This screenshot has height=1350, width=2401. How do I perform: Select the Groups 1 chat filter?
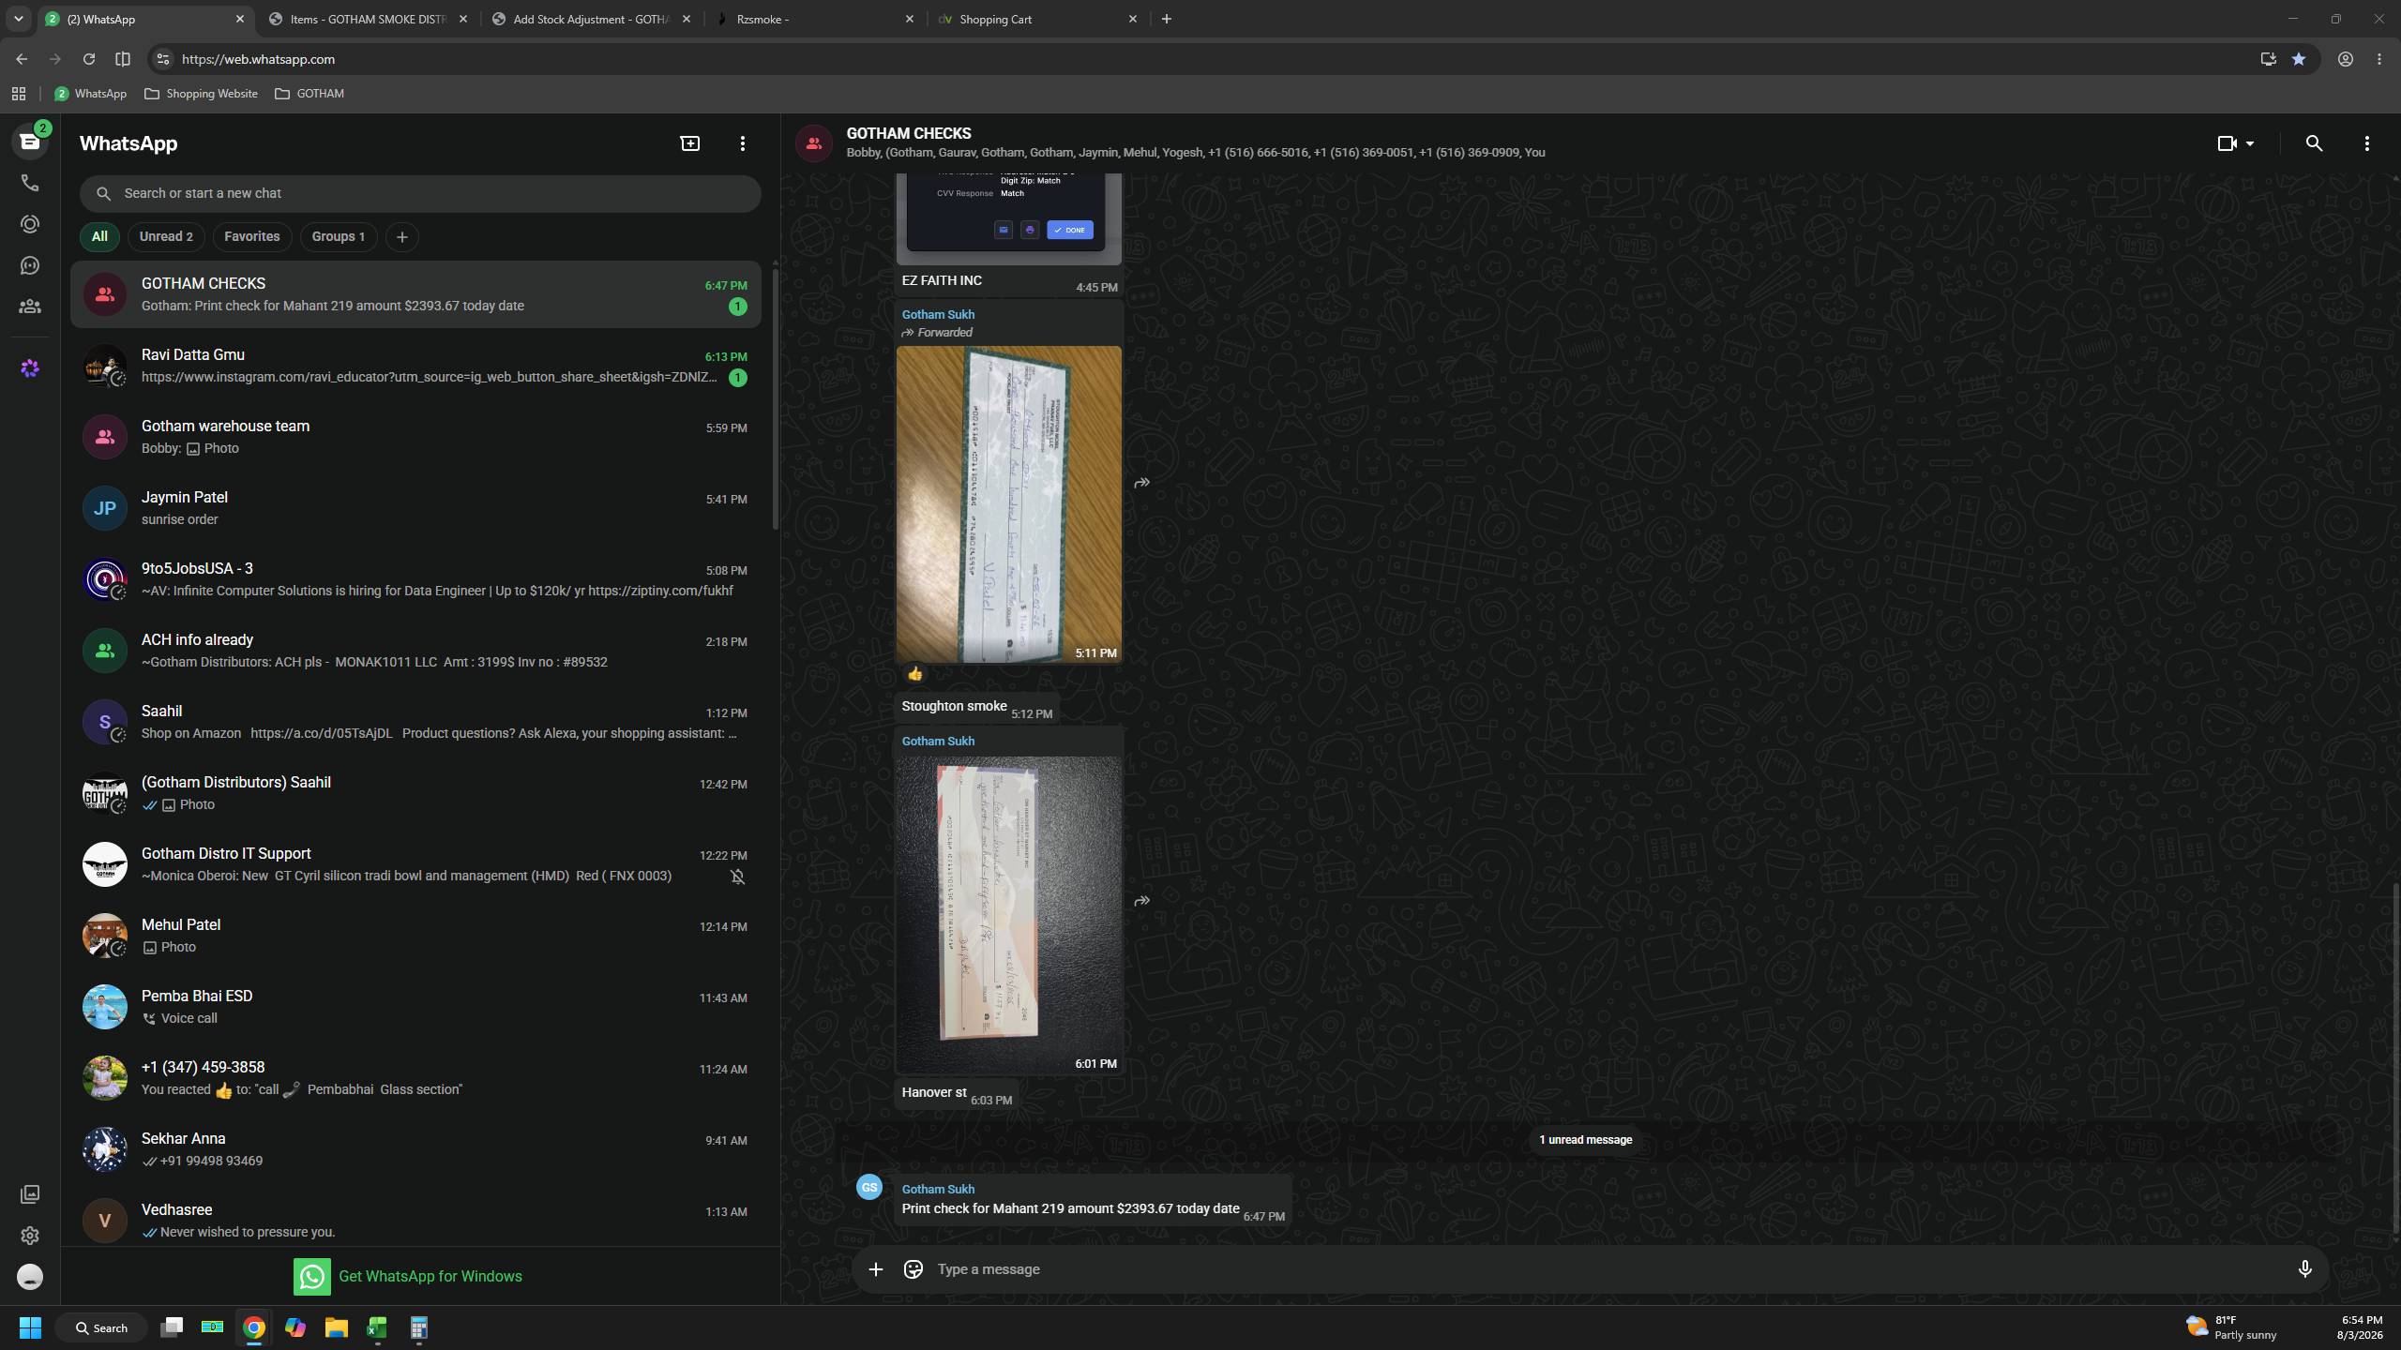pos(339,236)
